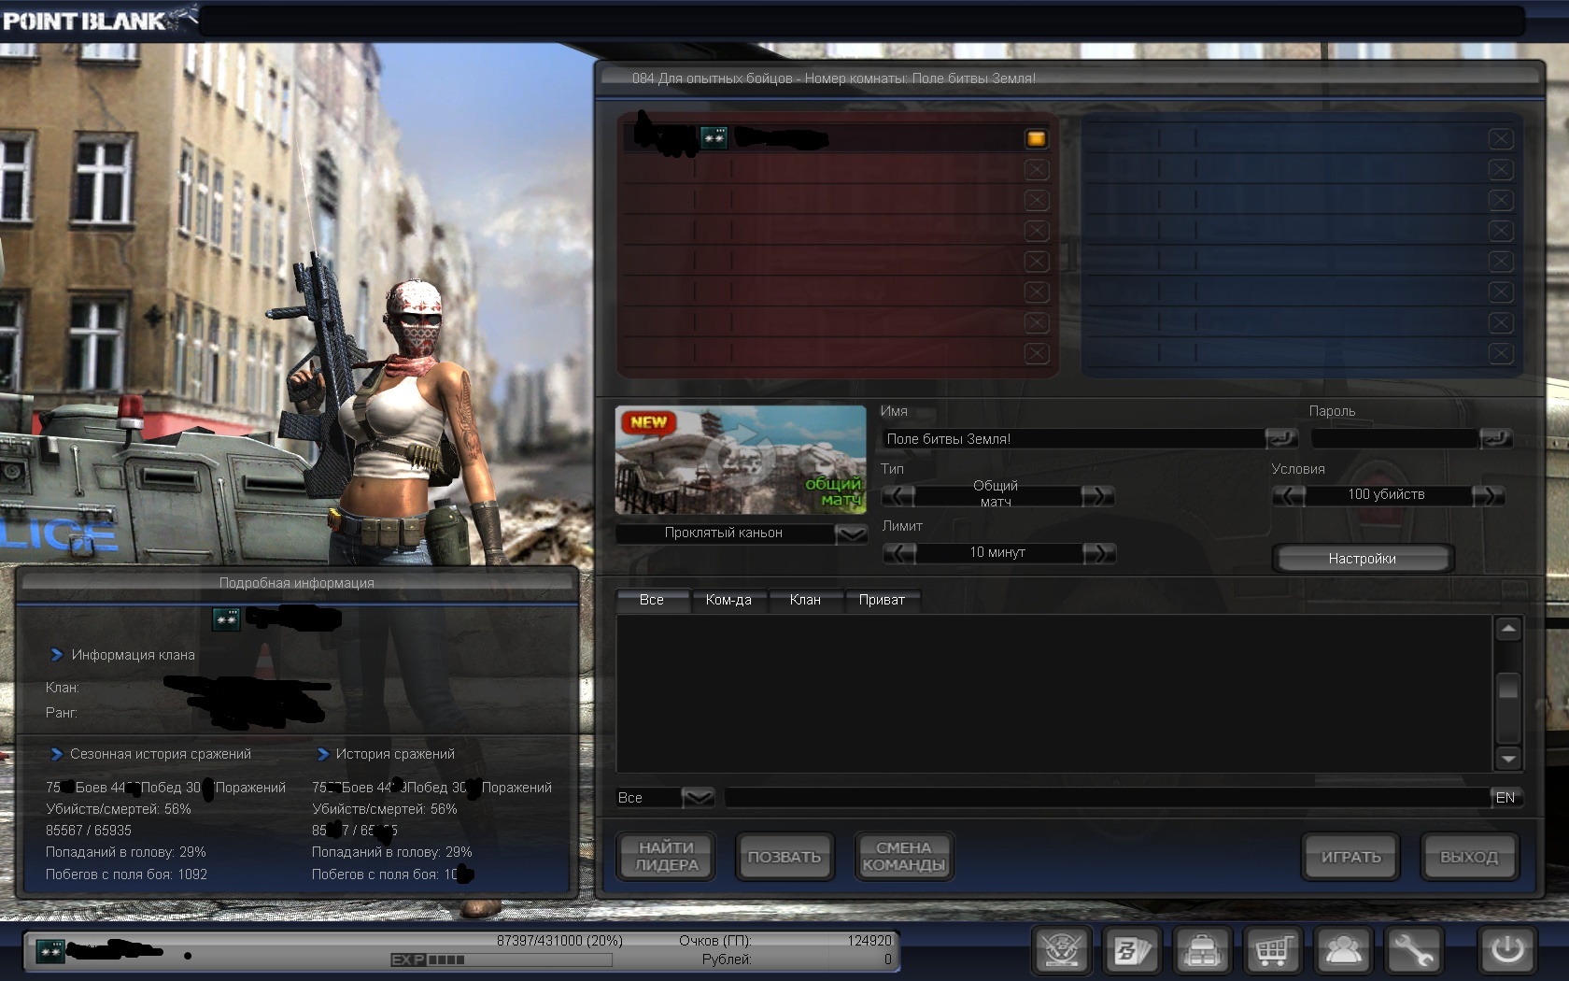Click the map preview thumbnail

pyautogui.click(x=741, y=460)
